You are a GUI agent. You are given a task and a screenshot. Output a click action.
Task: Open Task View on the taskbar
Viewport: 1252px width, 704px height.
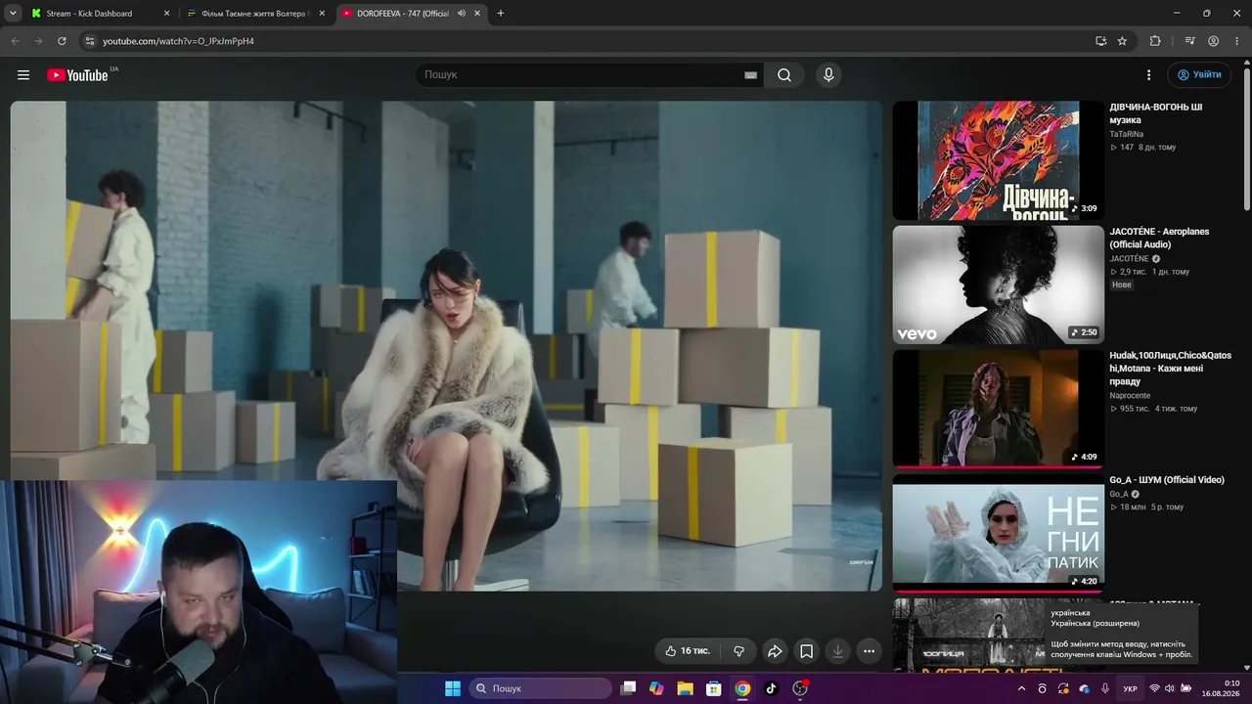[629, 688]
